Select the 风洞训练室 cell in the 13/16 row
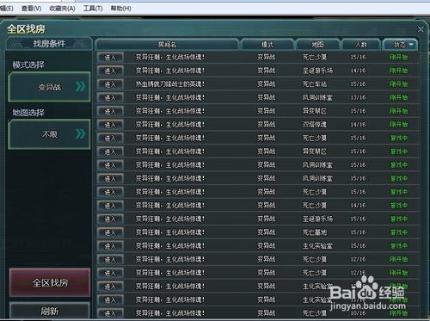This screenshot has width=430, height=321. pyautogui.click(x=317, y=97)
